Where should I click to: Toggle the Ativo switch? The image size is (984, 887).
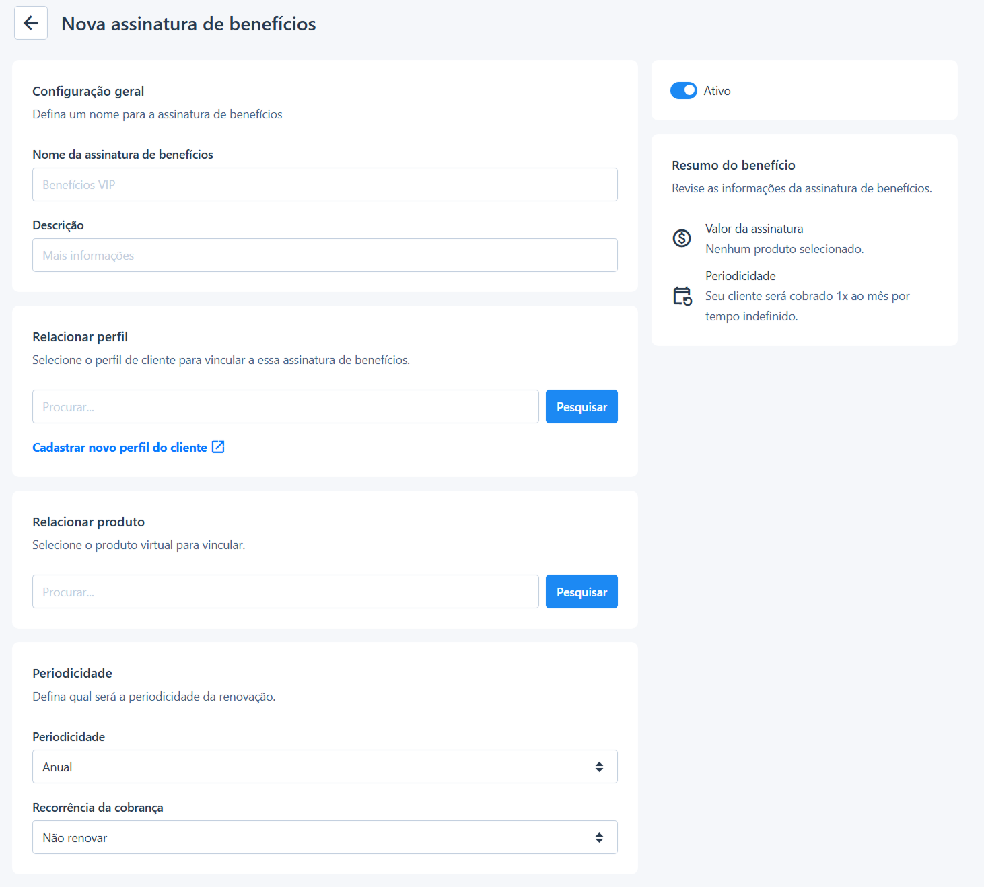[683, 90]
